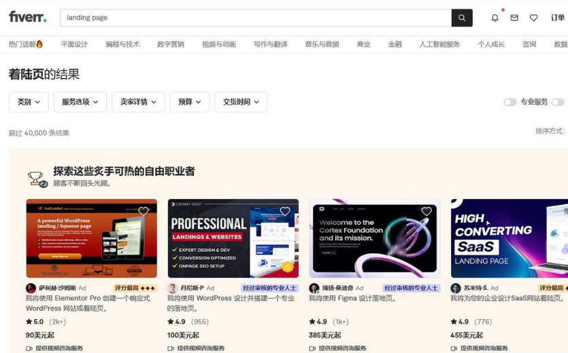This screenshot has height=353, width=568.
Task: Open the Cortex Foundation thumbnail
Action: [x=375, y=238]
